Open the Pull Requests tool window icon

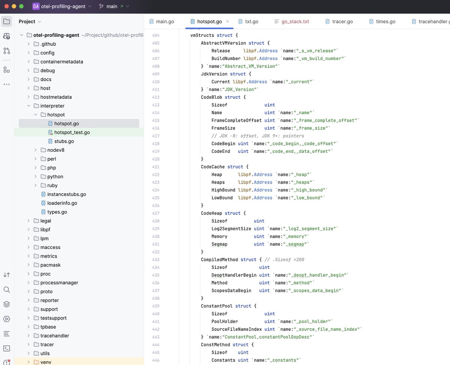tap(7, 51)
